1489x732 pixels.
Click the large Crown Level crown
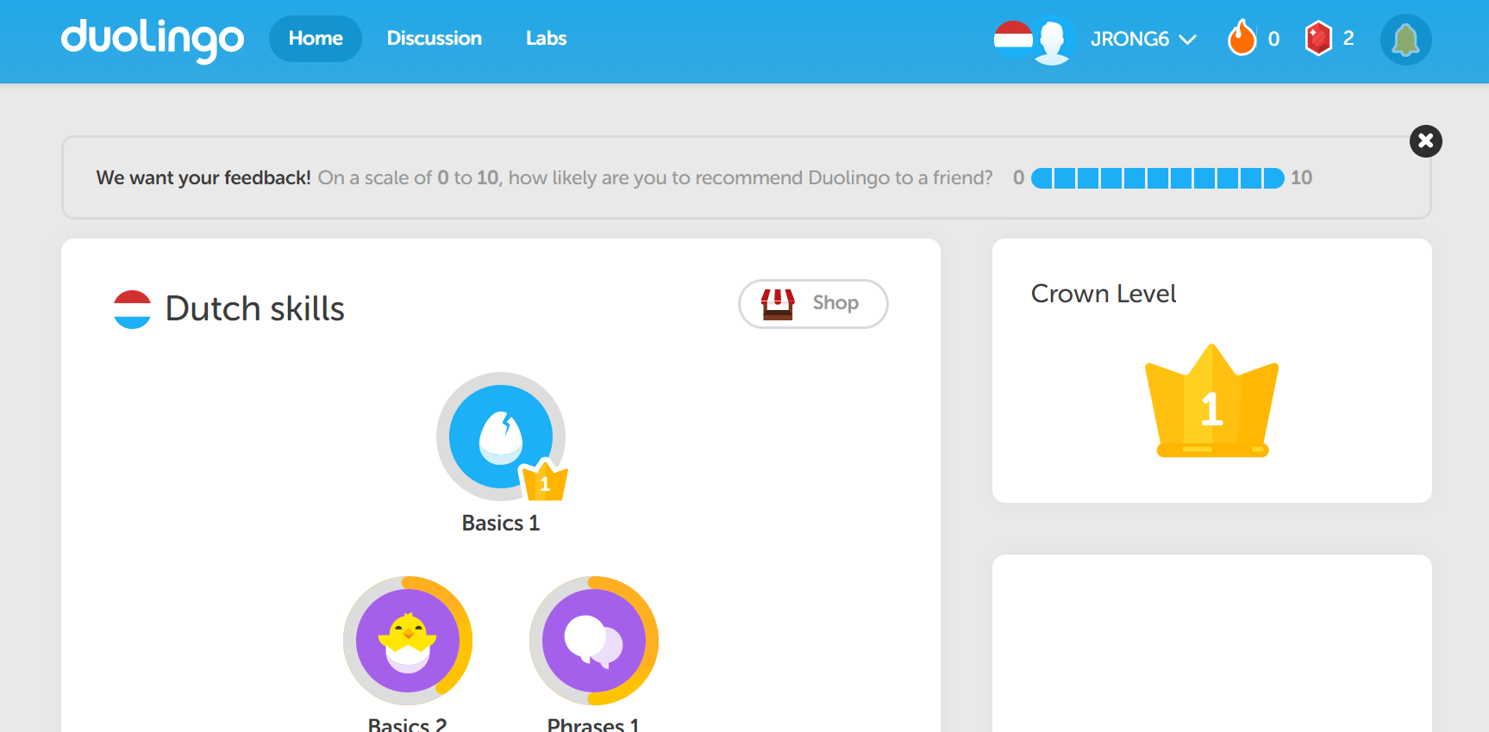pos(1212,400)
